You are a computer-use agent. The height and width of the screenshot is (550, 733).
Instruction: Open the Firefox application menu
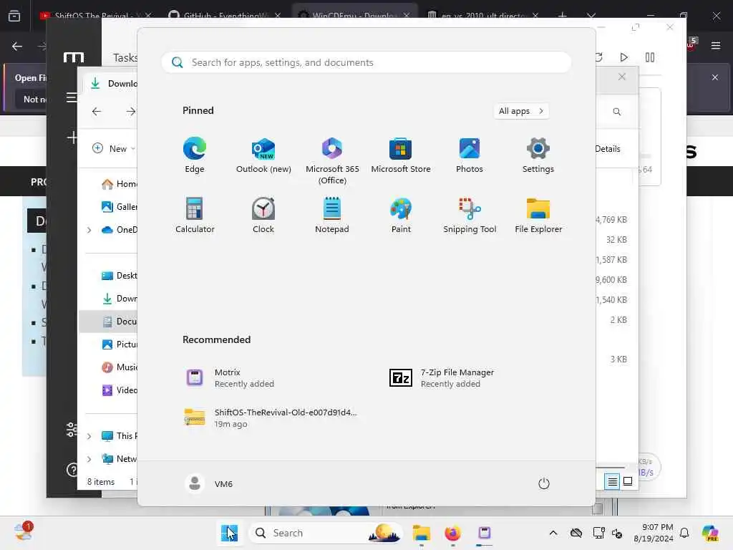click(x=716, y=45)
